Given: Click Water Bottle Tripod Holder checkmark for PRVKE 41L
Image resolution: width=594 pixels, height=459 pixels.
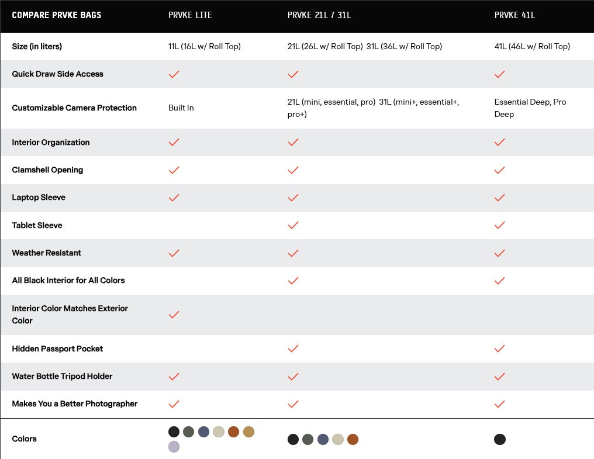Looking at the screenshot, I should click(x=499, y=377).
